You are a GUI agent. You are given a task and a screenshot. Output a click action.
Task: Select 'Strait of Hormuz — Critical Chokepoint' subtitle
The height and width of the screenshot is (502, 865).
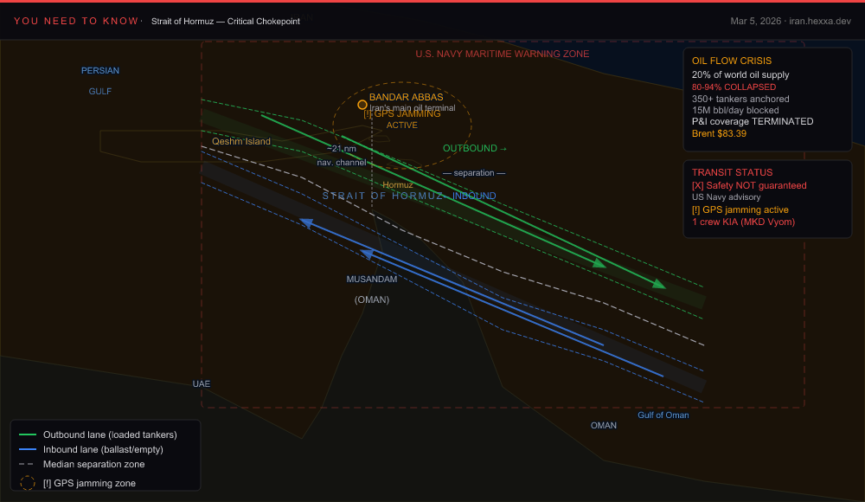click(225, 21)
